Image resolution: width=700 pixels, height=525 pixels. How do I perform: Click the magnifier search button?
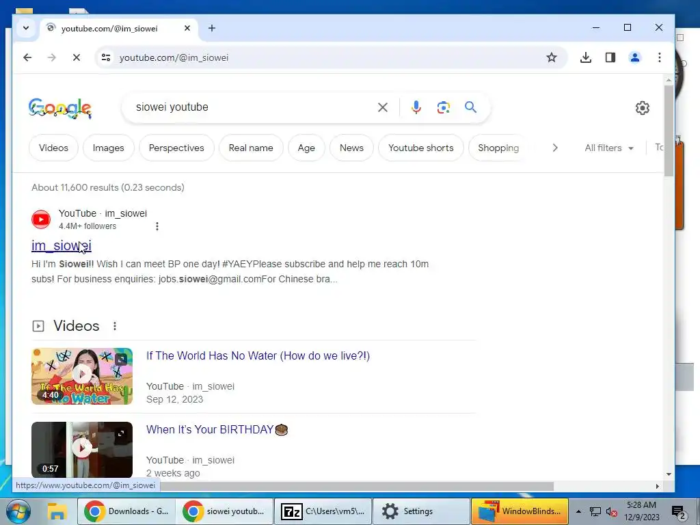470,107
